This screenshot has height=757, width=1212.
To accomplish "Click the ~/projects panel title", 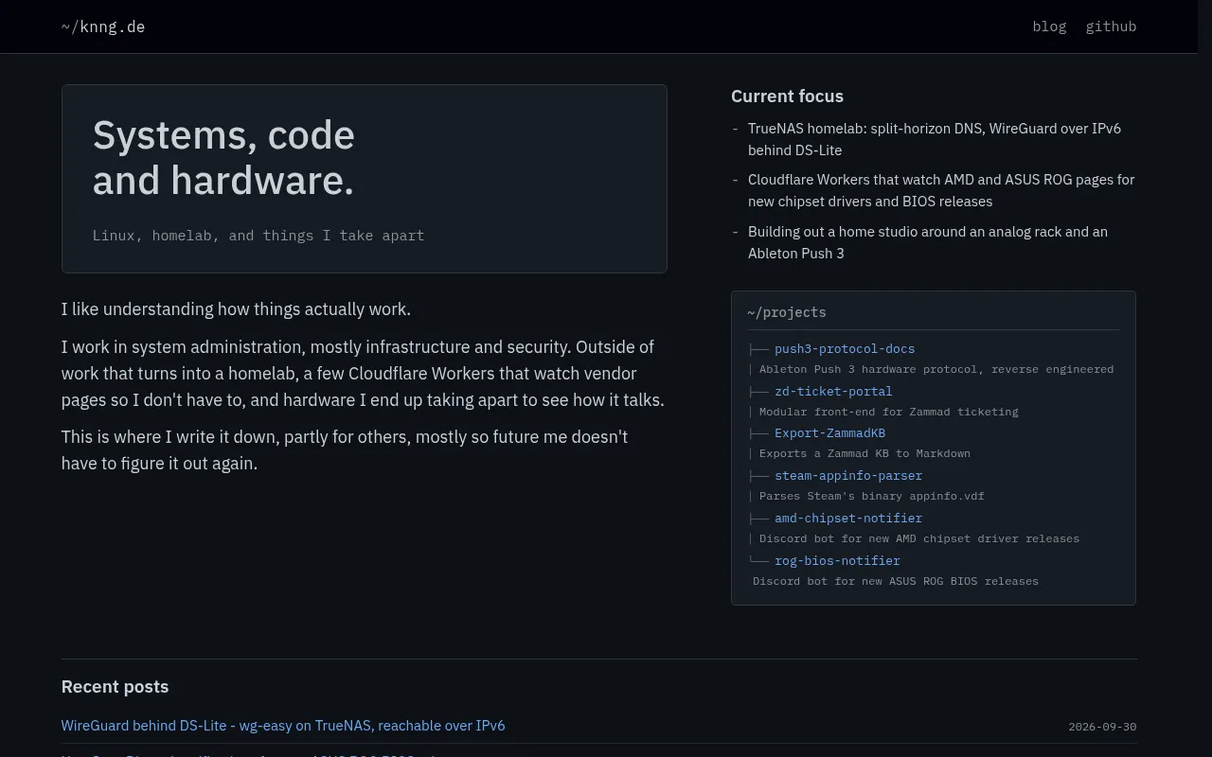I will [787, 312].
